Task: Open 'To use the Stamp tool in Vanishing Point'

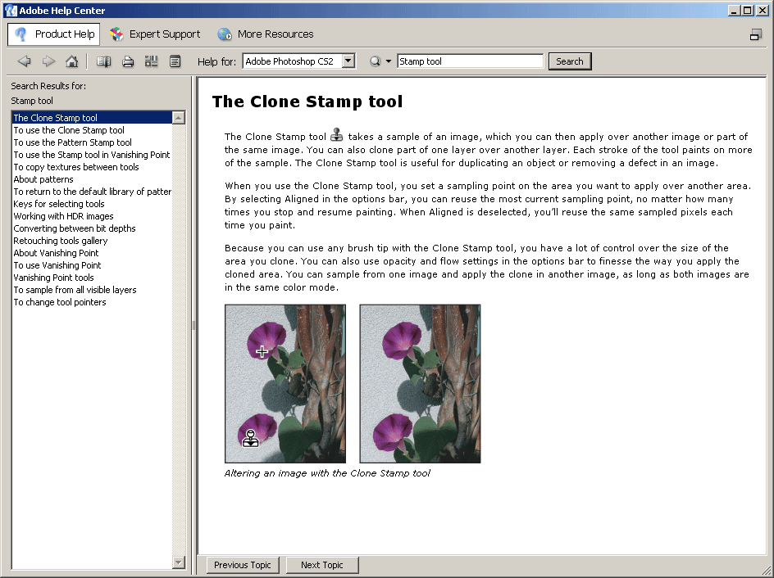Action: tap(92, 155)
